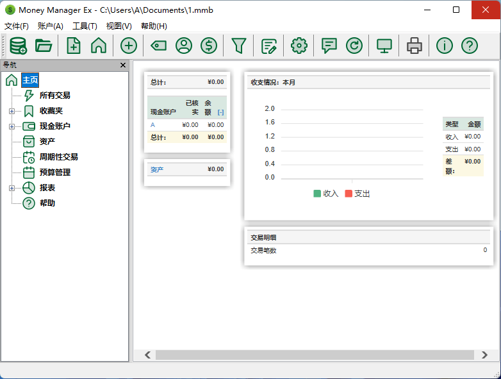Toggle the 收入 legend item in chart
501x379 pixels.
(x=326, y=194)
